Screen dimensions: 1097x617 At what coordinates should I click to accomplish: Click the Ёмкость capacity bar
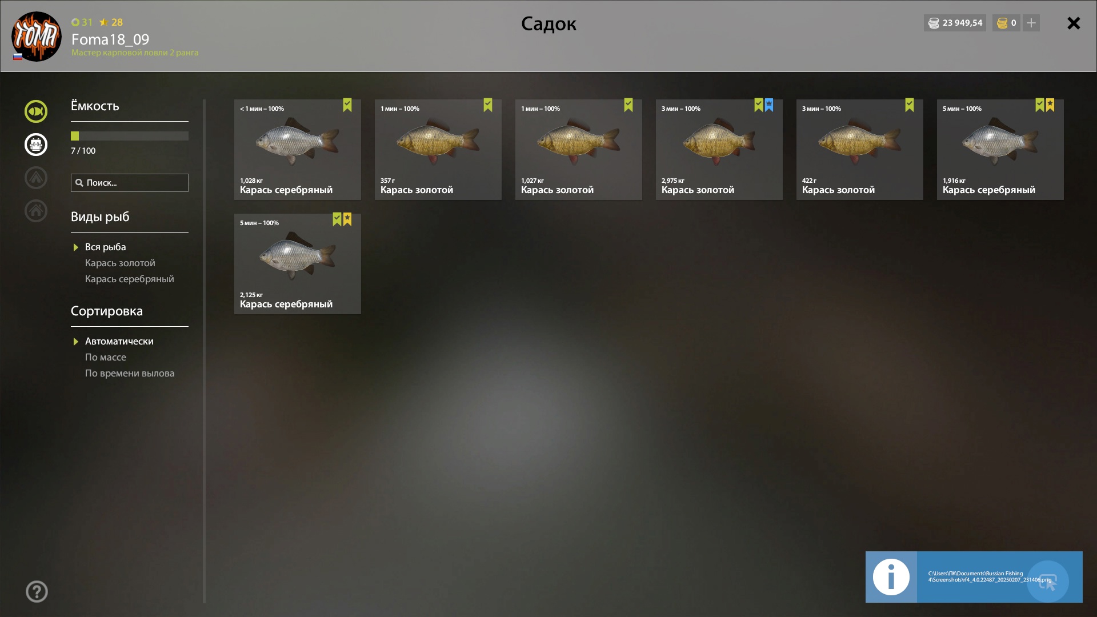click(130, 136)
